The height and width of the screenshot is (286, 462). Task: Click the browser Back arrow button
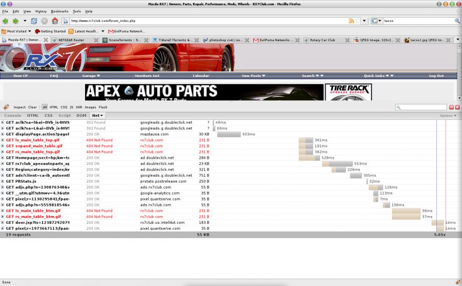(x=5, y=21)
